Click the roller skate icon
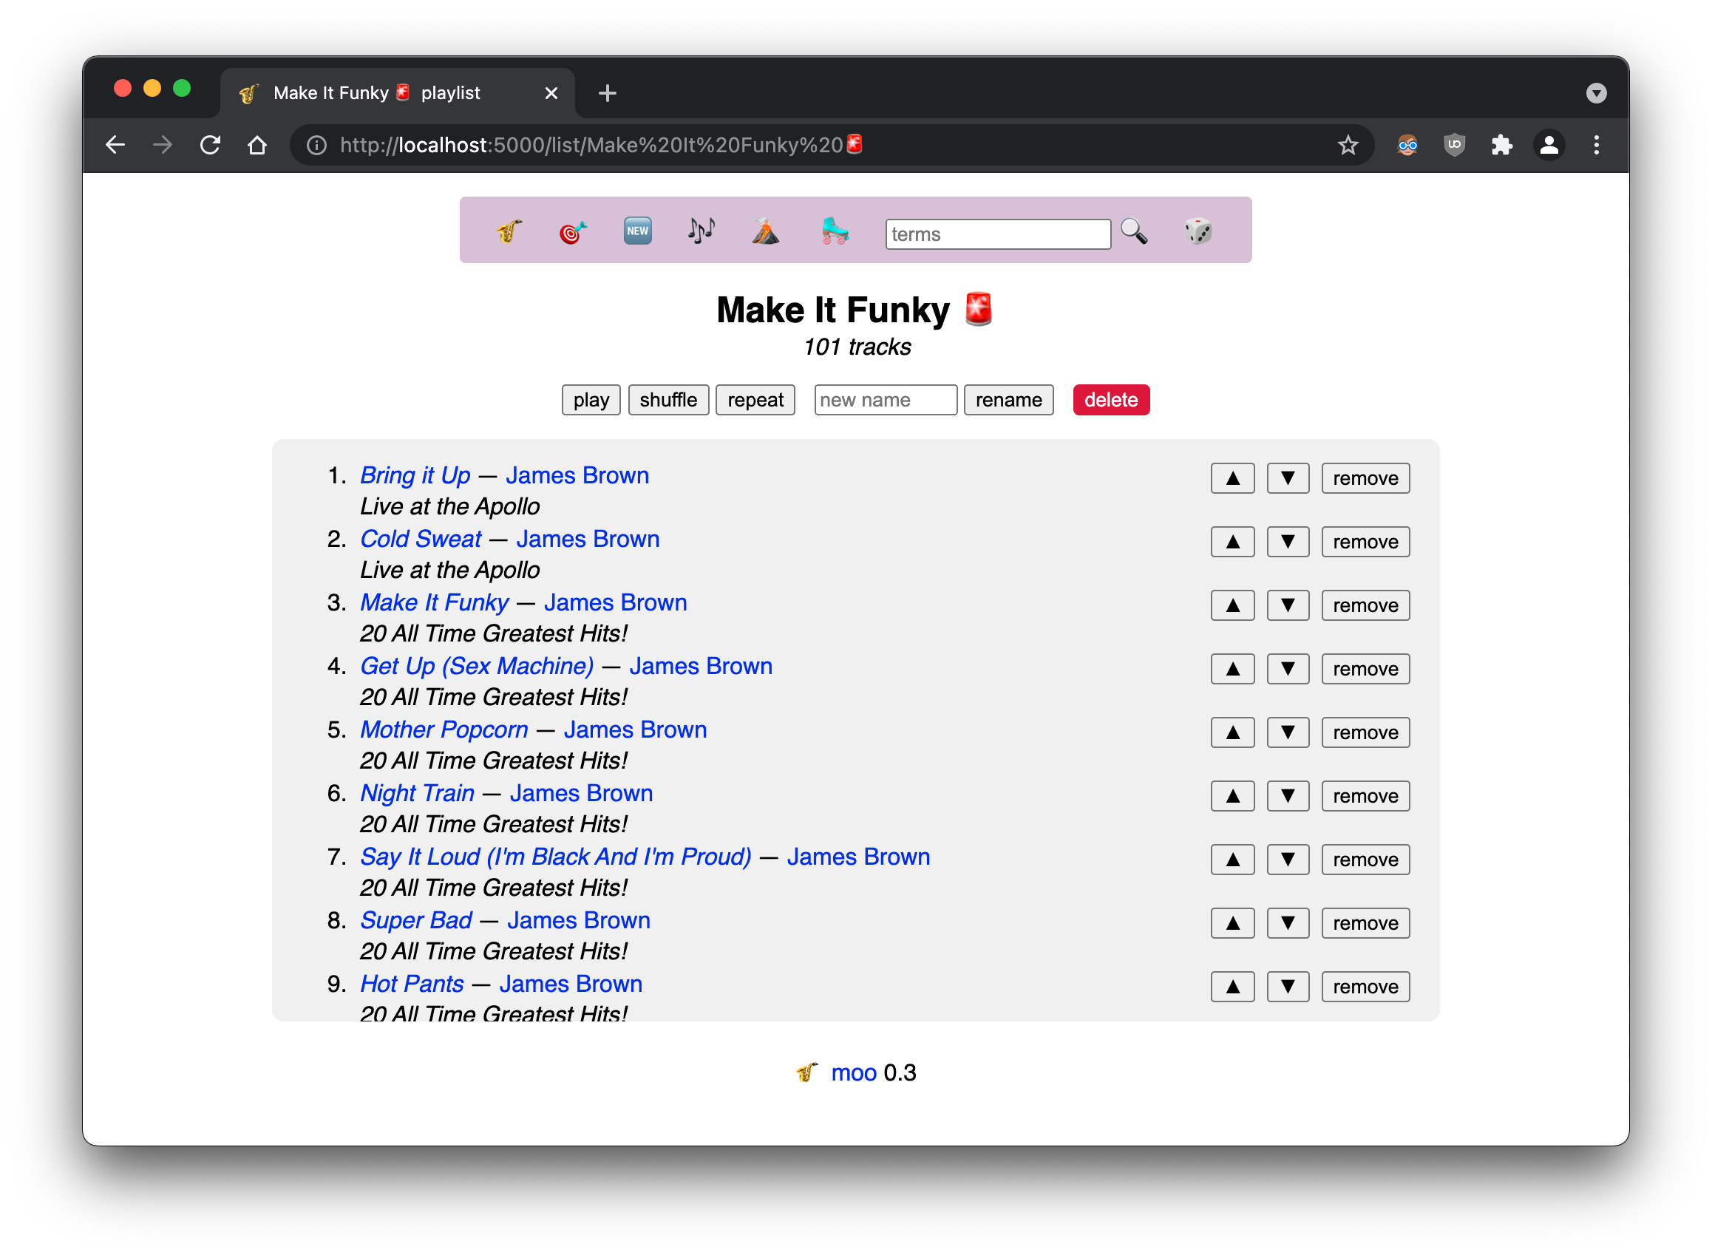Viewport: 1712px width, 1255px height. [x=835, y=231]
